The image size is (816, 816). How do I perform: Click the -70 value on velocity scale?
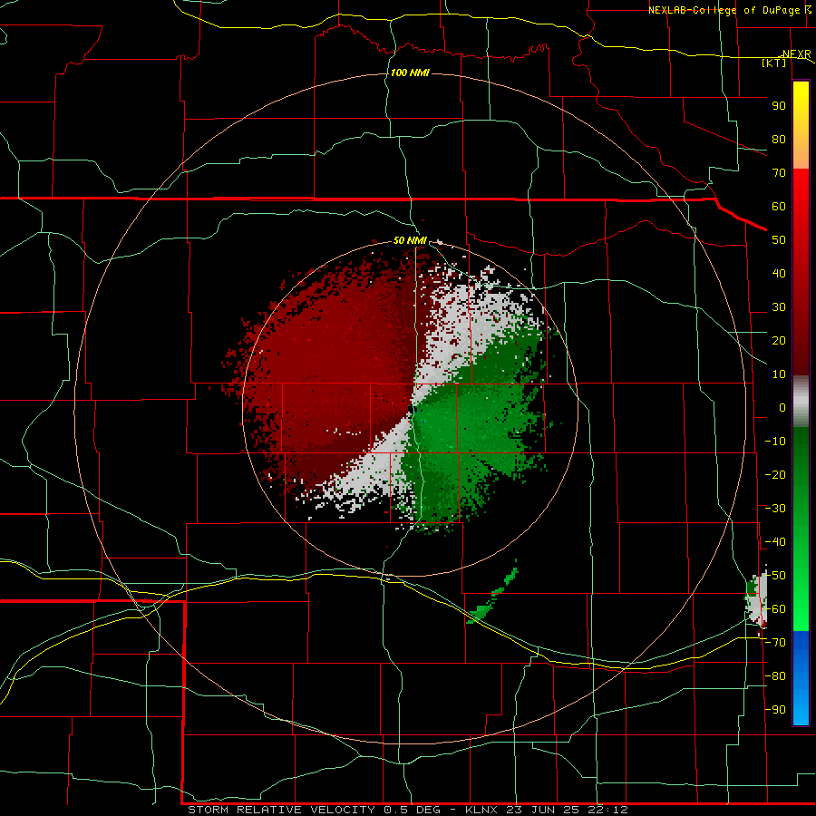tap(775, 643)
